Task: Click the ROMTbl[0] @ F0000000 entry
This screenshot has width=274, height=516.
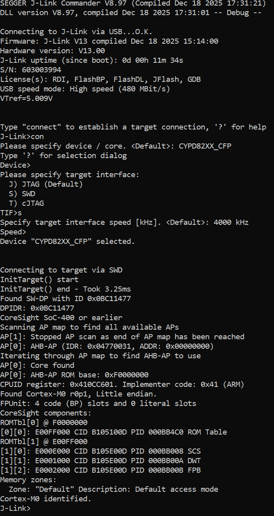Action: click(44, 423)
